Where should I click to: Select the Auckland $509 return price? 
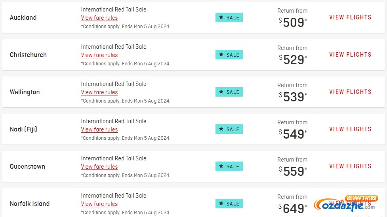[x=293, y=22]
